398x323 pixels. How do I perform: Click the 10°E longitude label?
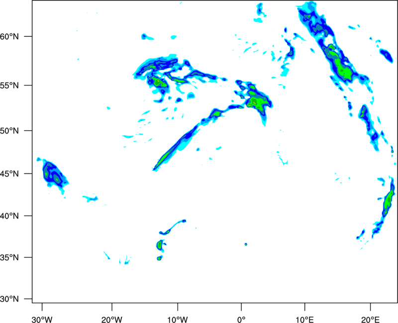[x=304, y=320]
